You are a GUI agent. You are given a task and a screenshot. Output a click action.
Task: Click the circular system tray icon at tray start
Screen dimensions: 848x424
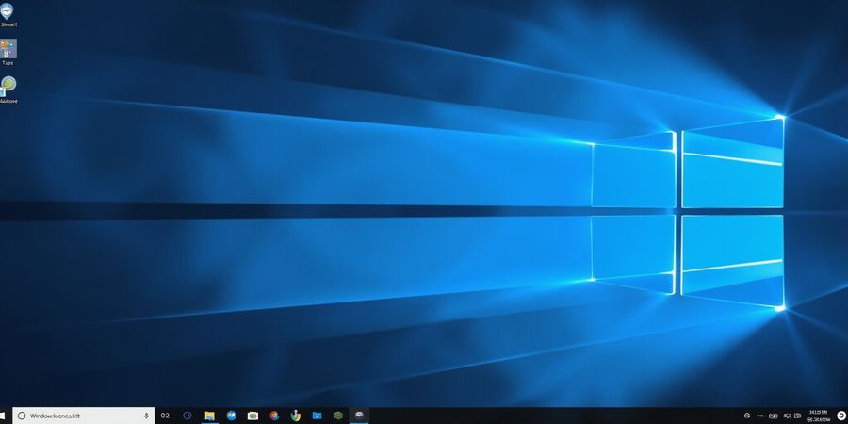(x=747, y=416)
